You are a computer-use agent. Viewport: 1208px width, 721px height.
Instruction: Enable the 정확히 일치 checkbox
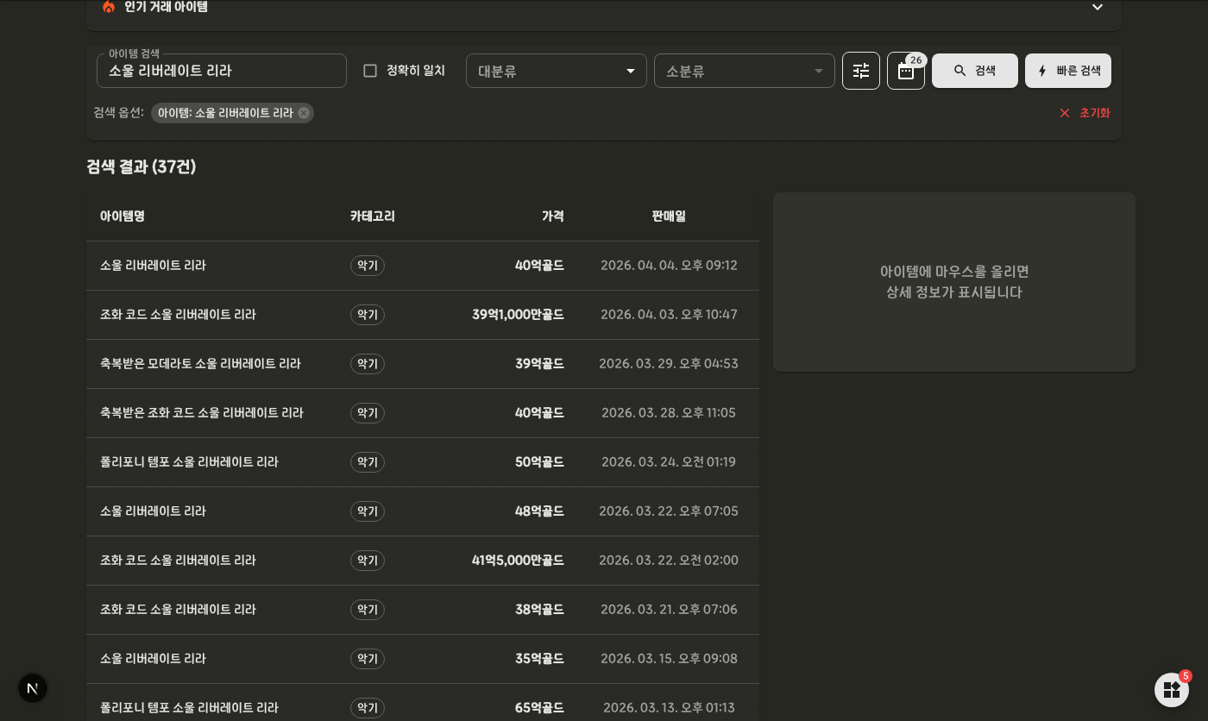pos(370,71)
